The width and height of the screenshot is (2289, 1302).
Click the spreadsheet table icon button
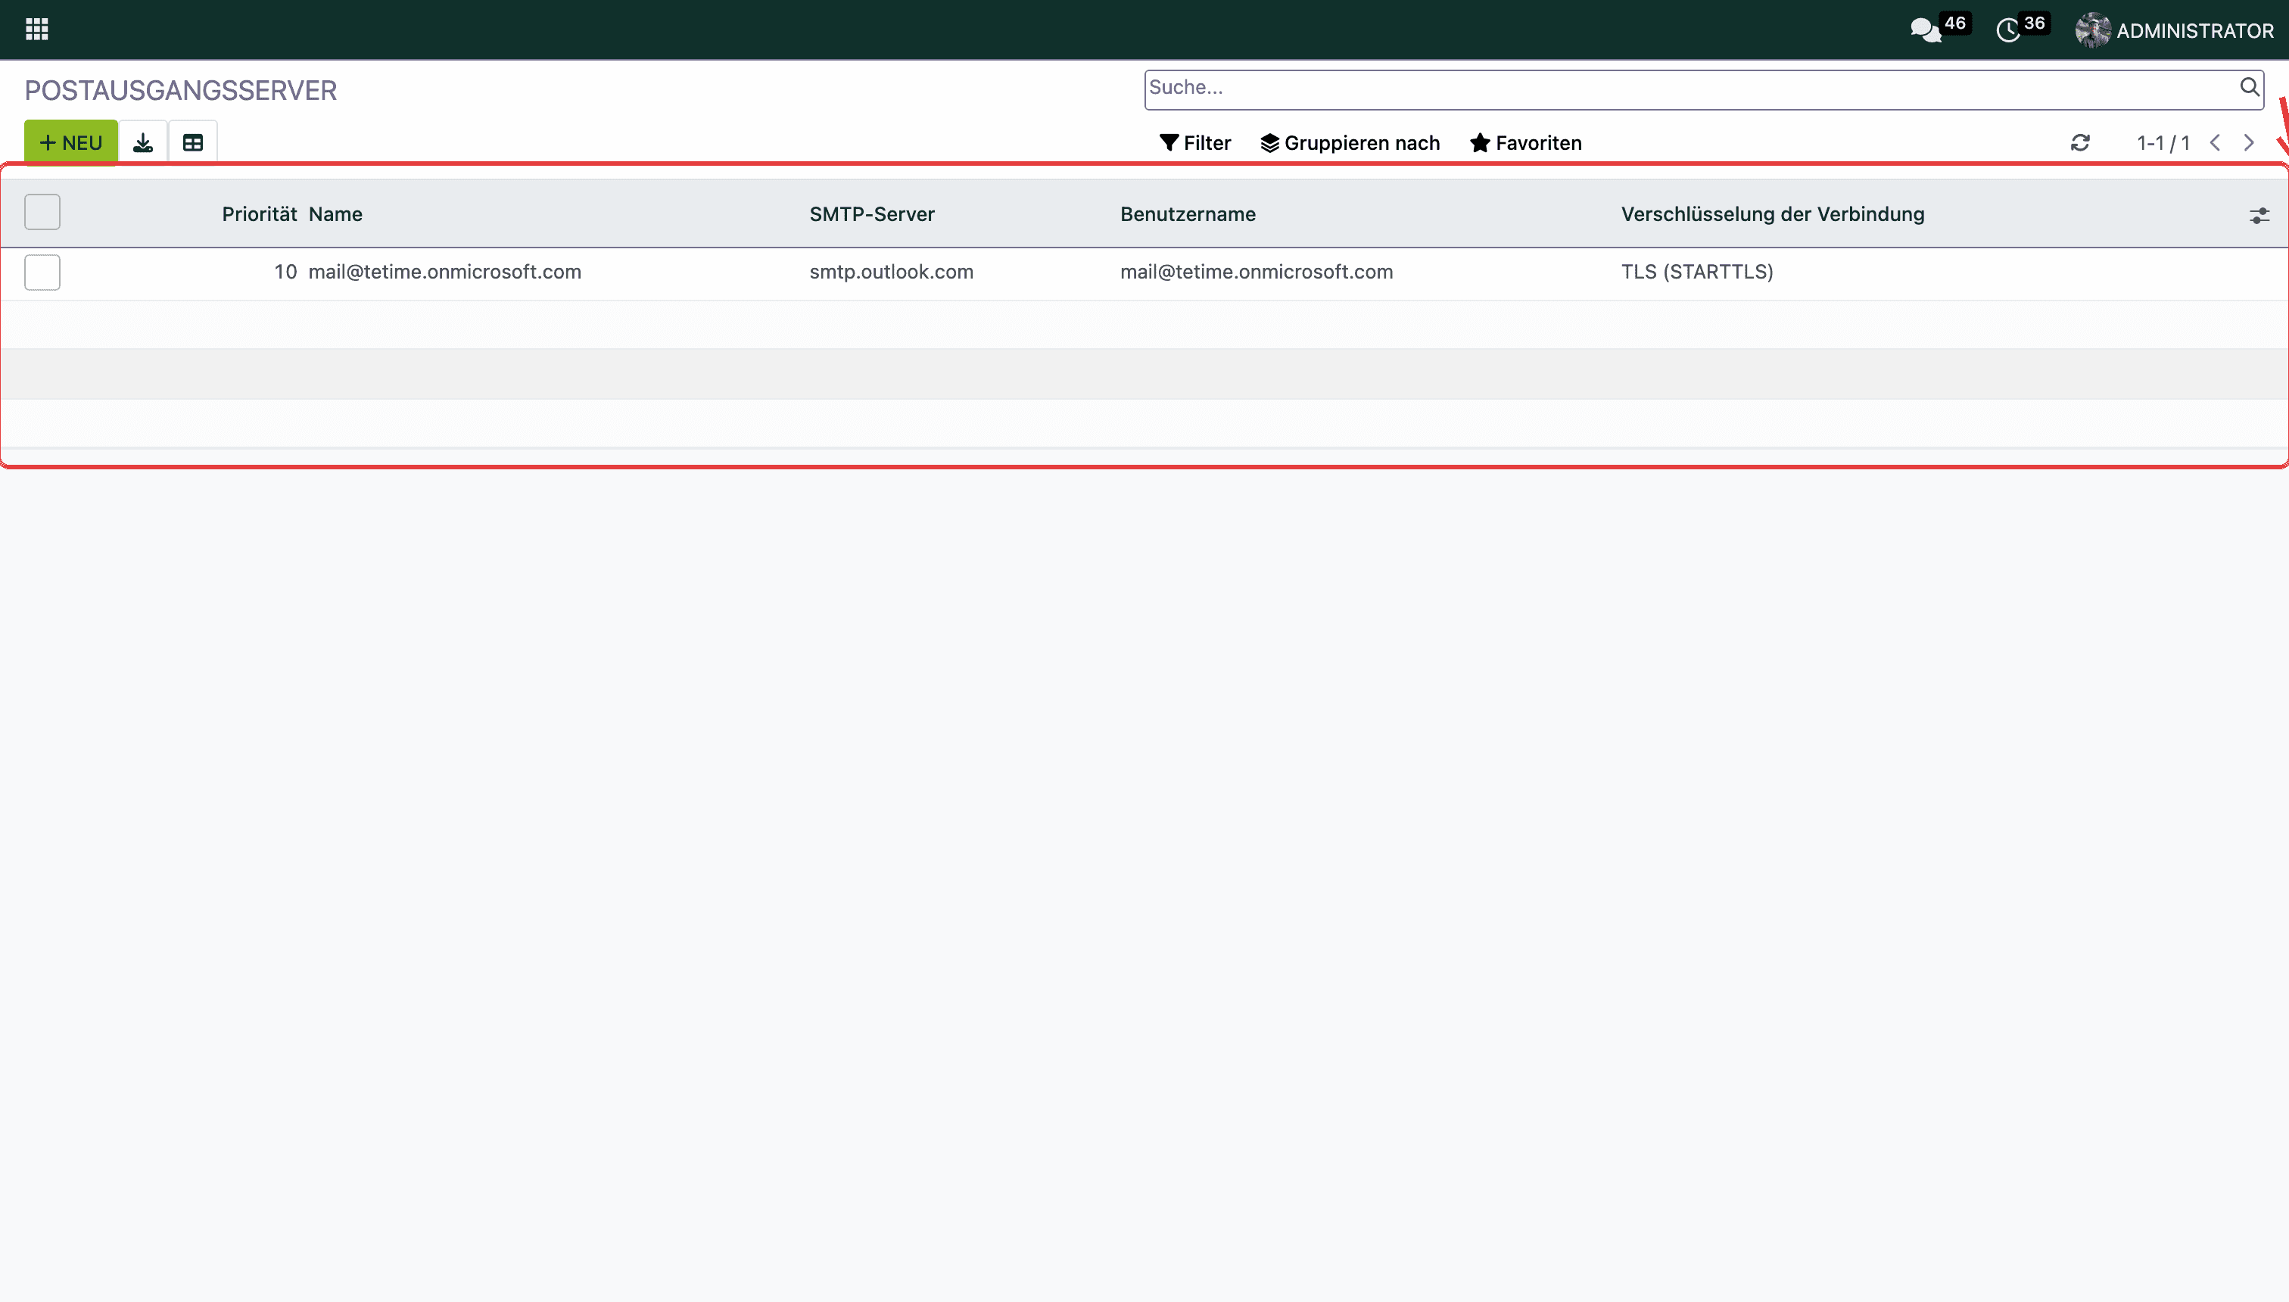click(193, 142)
